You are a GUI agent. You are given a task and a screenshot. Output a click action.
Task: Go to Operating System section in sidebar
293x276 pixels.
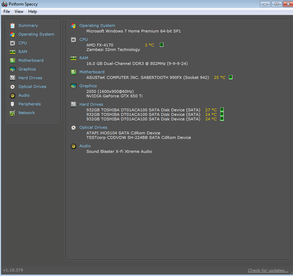[x=36, y=34]
